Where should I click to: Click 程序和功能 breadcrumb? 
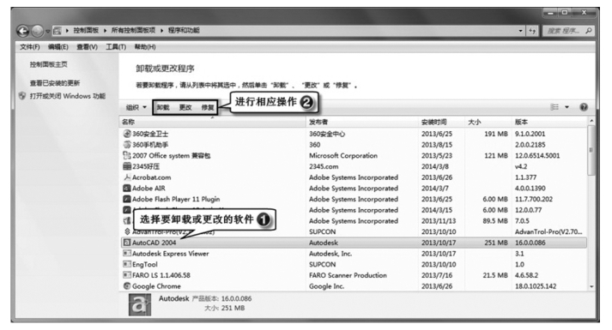pos(184,30)
